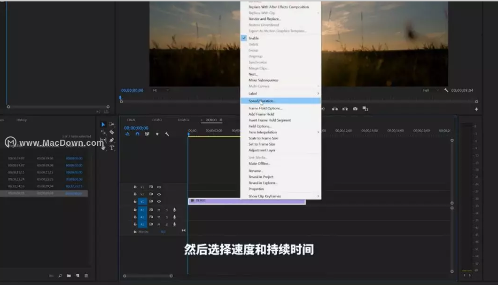Expand Show Clip Keyframes submenu

(281, 196)
